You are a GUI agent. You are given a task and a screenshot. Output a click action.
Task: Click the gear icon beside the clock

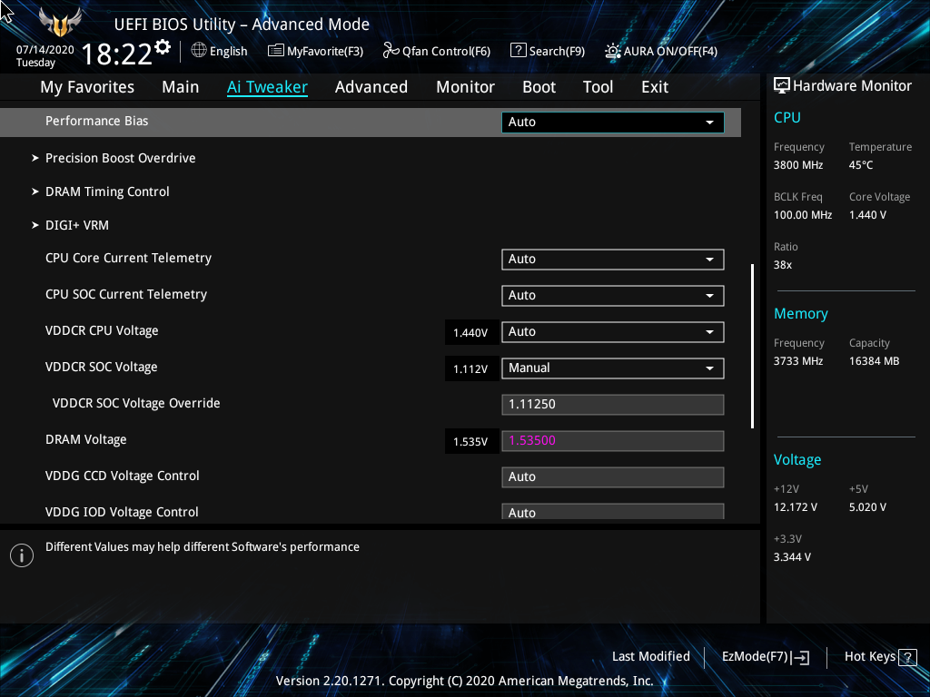point(163,47)
